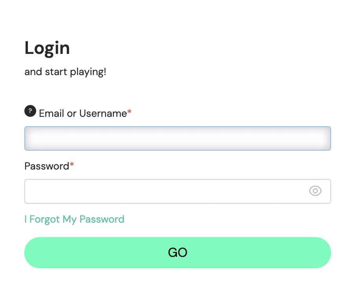Click the red asterisk after Password
The image size is (357, 295).
[72, 164]
